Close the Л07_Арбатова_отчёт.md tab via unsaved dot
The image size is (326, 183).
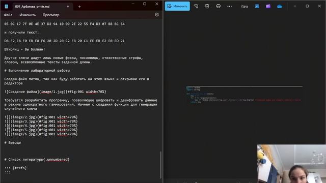coord(68,7)
